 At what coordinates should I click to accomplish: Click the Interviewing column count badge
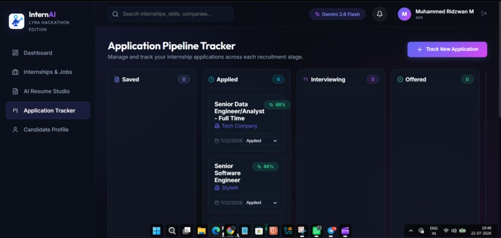coord(372,79)
